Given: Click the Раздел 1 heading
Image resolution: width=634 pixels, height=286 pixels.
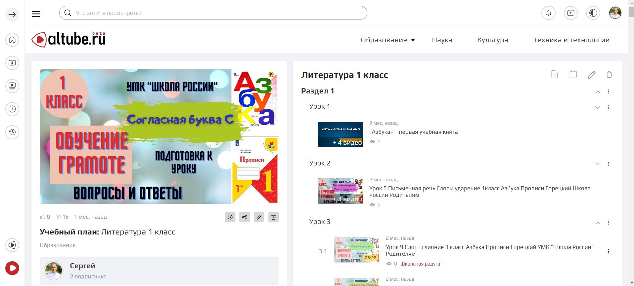Looking at the screenshot, I should click(x=318, y=91).
